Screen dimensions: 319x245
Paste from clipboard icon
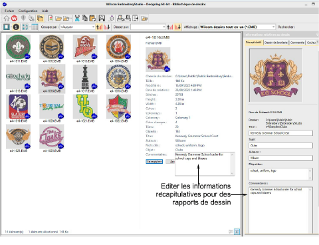[x=92, y=19]
